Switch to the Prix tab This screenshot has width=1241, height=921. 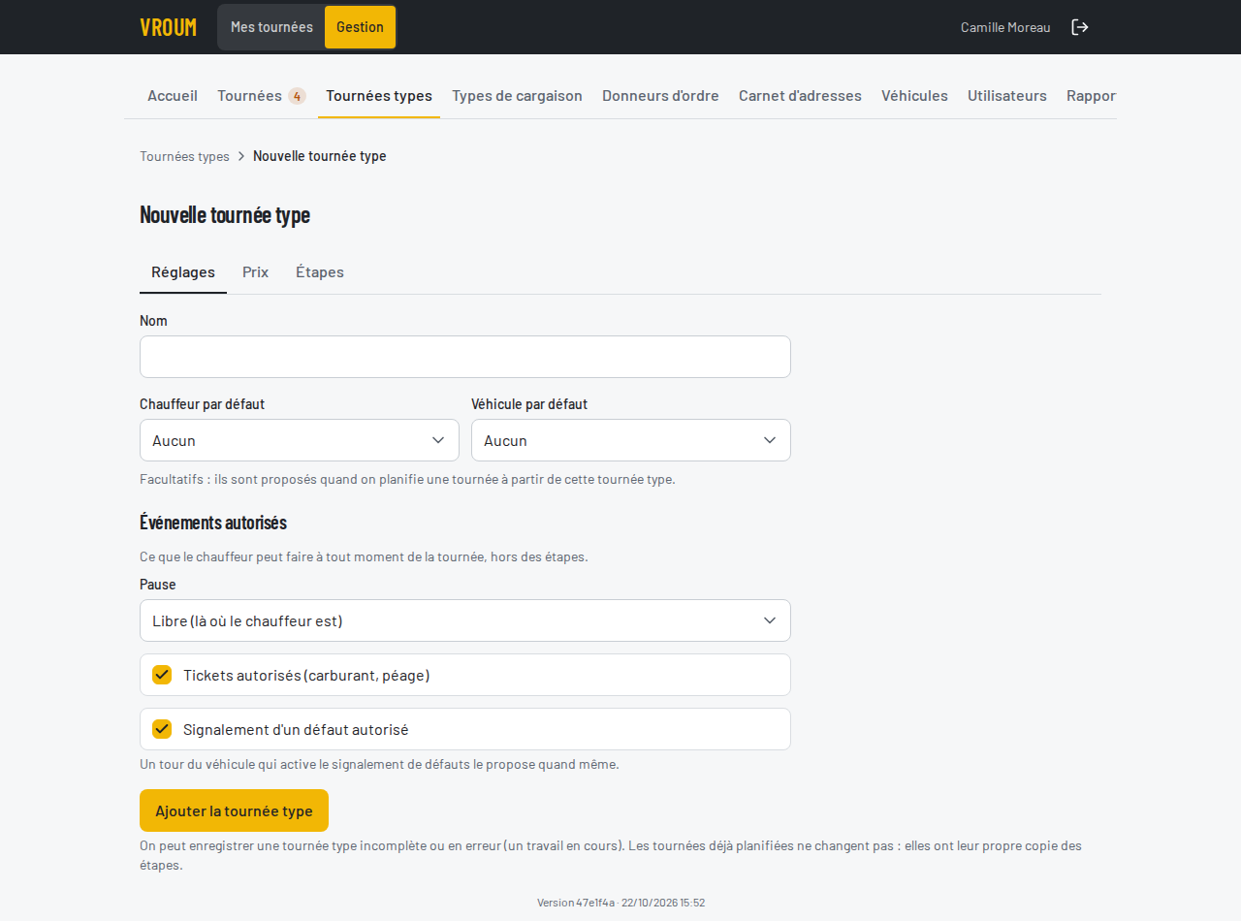[255, 272]
